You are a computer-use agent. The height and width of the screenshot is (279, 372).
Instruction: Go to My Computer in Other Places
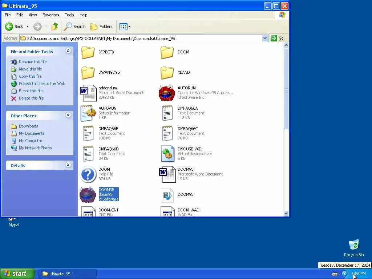31,141
